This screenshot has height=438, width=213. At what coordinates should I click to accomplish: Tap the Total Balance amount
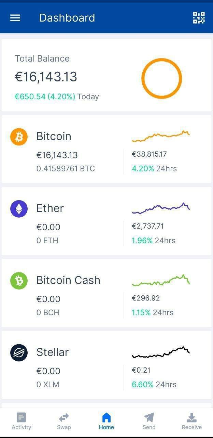coord(46,77)
